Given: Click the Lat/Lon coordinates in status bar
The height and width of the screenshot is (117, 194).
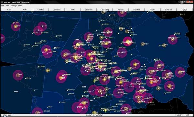Looking at the screenshot, I should pos(95,115).
